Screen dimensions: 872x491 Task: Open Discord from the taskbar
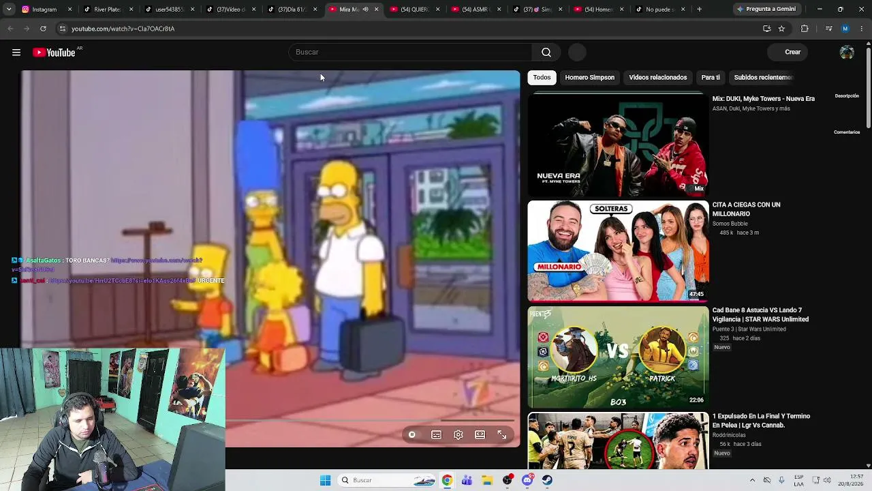[527, 480]
